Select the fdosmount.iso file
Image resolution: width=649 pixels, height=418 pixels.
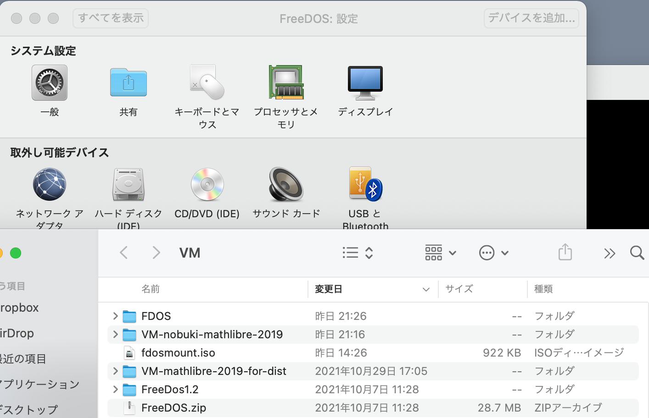pyautogui.click(x=178, y=353)
